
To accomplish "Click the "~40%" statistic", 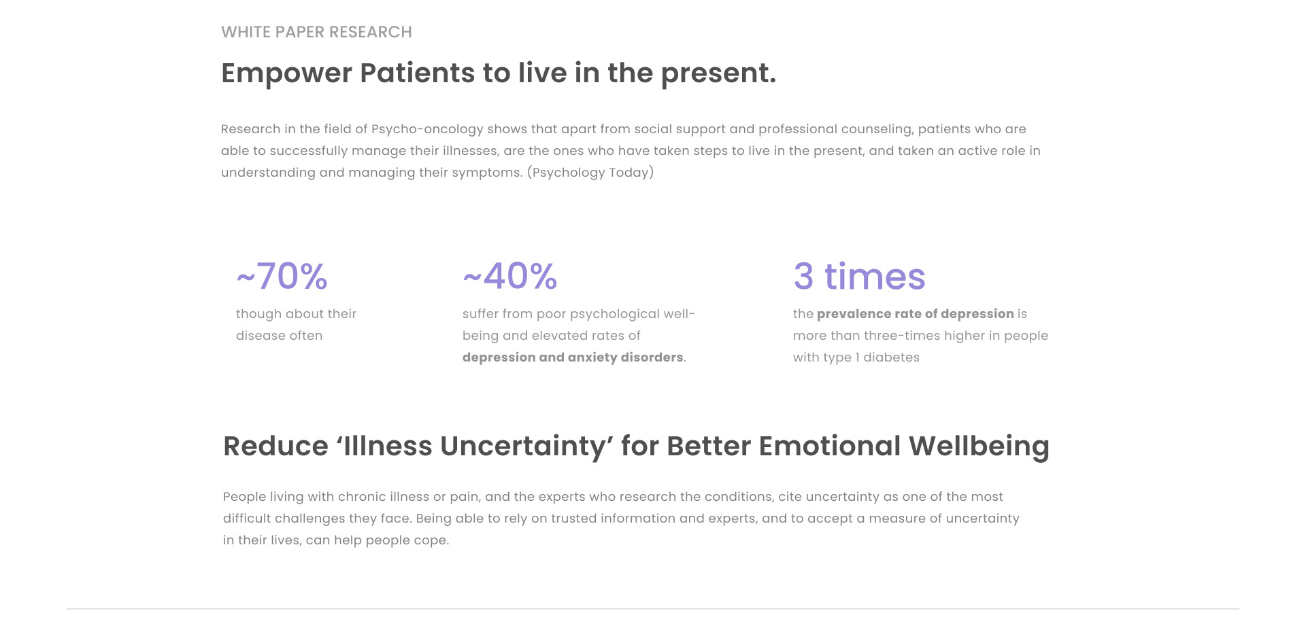I will tap(509, 277).
